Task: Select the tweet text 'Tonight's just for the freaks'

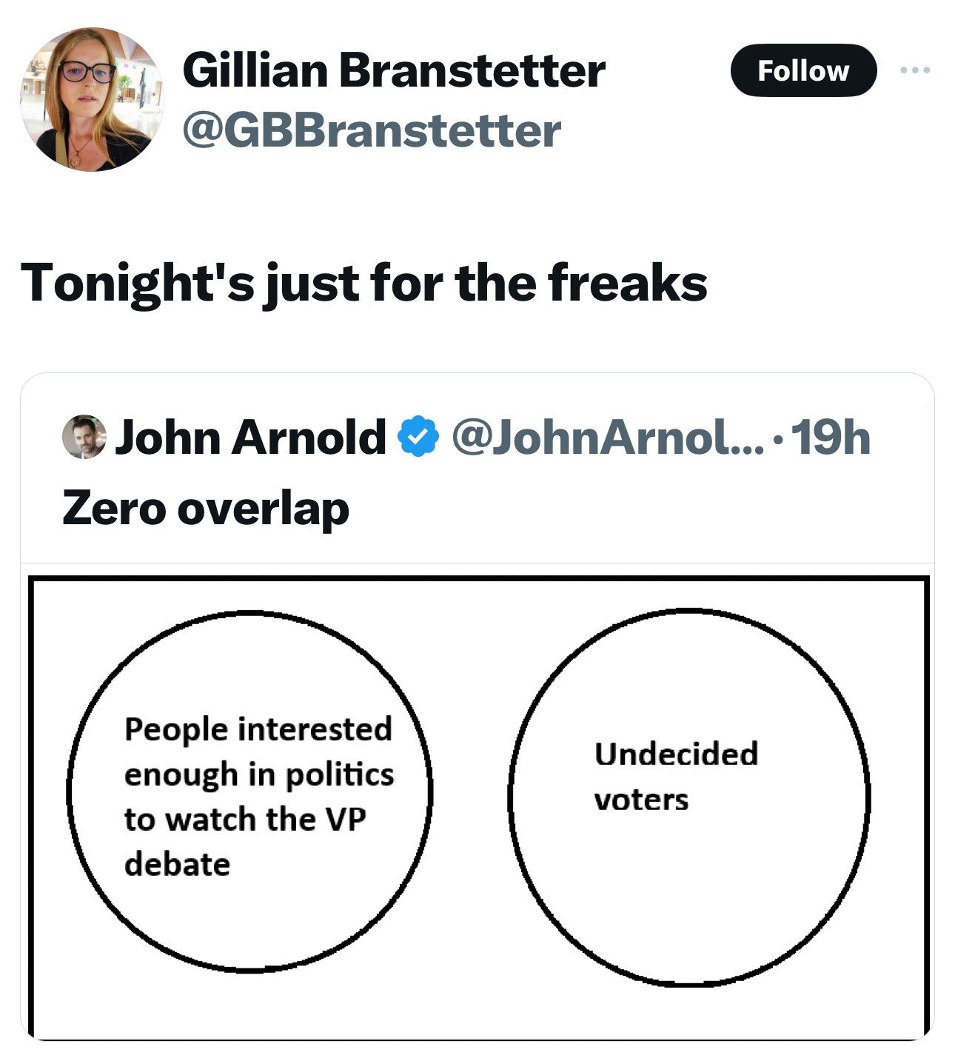Action: click(363, 284)
